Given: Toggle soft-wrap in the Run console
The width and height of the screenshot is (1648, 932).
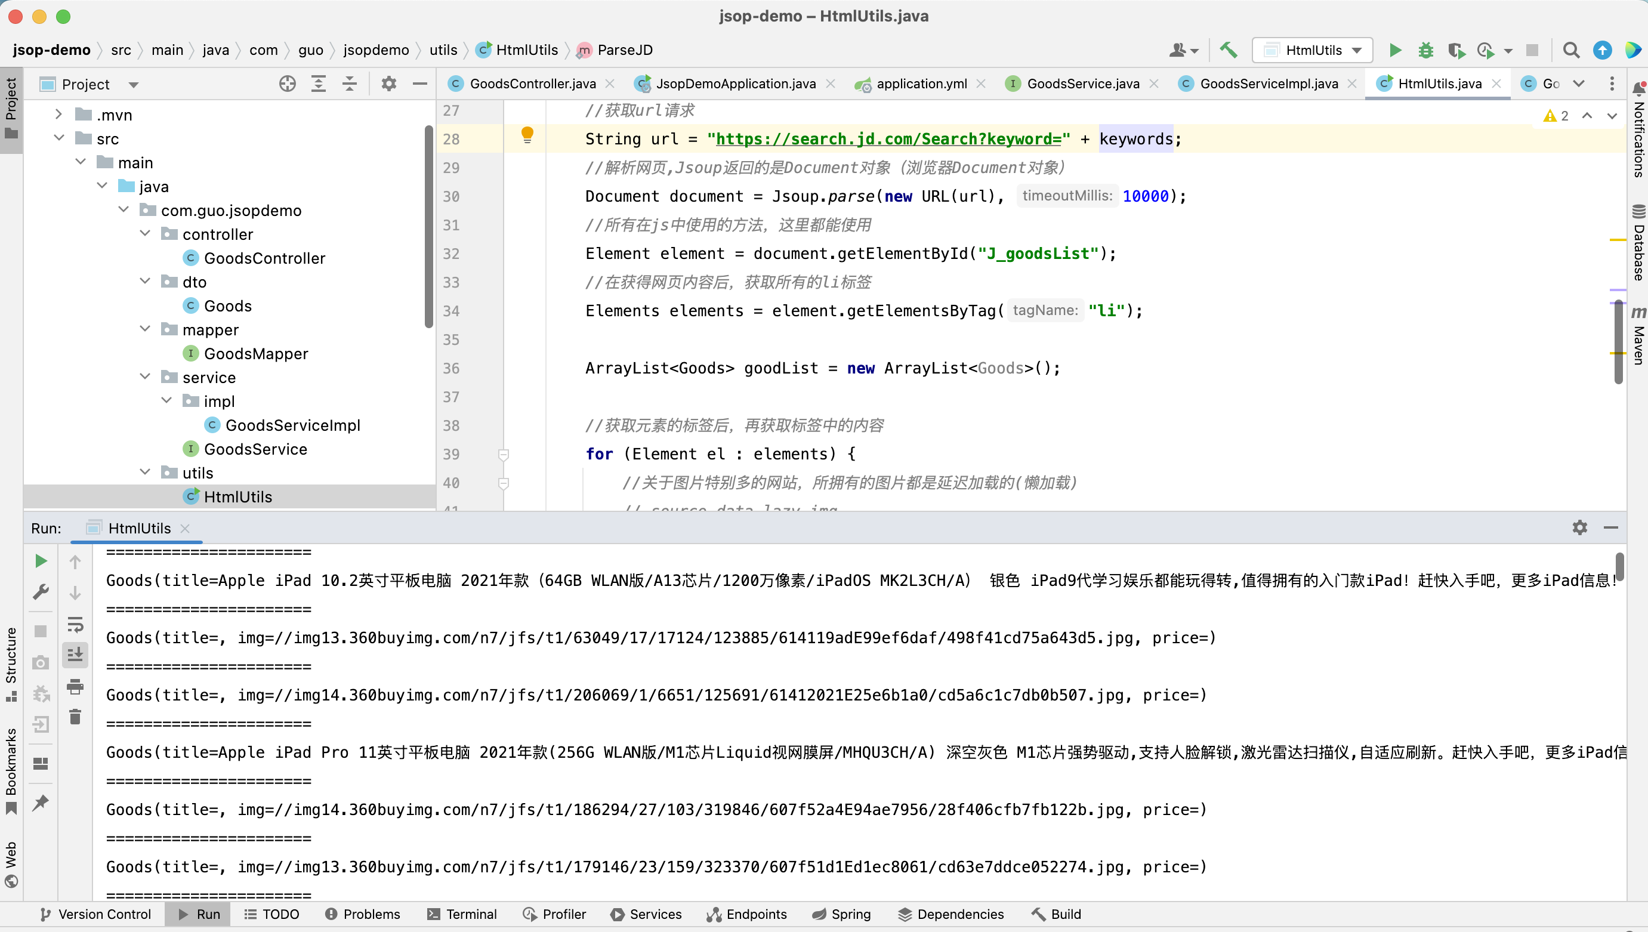Looking at the screenshot, I should tap(75, 624).
